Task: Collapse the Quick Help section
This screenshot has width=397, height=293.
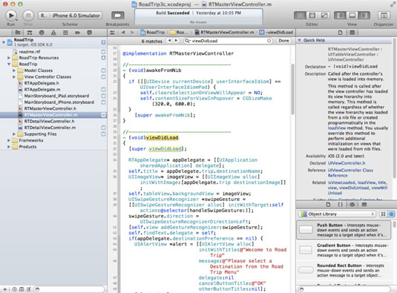Action: point(299,40)
